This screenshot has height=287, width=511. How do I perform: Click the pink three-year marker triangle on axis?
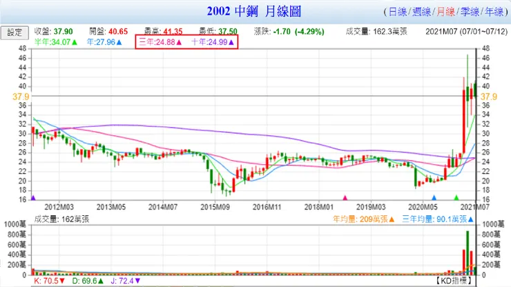pyautogui.click(x=345, y=198)
